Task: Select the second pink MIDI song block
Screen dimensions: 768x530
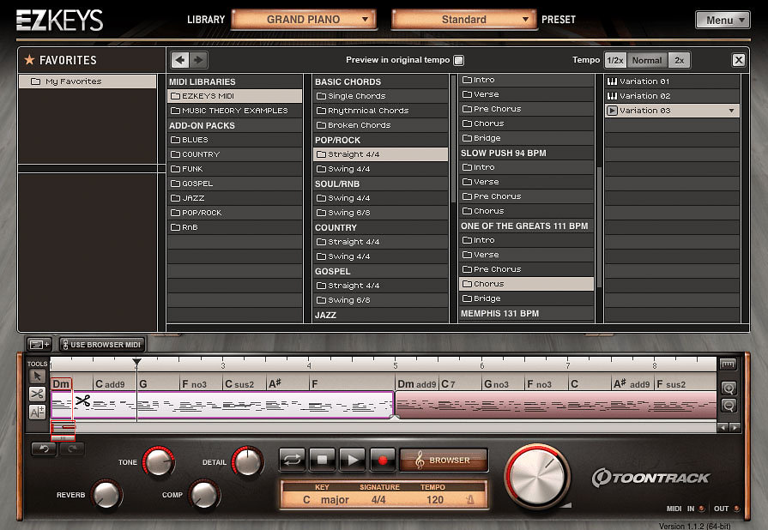Action: pos(556,405)
